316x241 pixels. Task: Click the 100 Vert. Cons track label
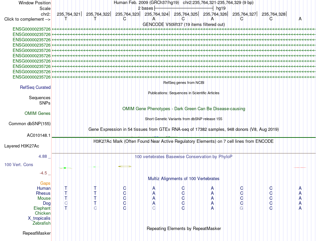[19, 164]
